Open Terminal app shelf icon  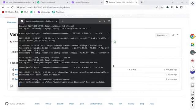click(192, 53)
